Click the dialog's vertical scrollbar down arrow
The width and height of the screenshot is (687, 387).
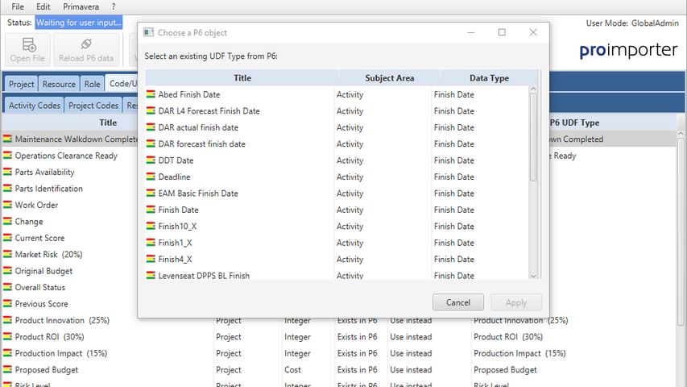point(532,276)
